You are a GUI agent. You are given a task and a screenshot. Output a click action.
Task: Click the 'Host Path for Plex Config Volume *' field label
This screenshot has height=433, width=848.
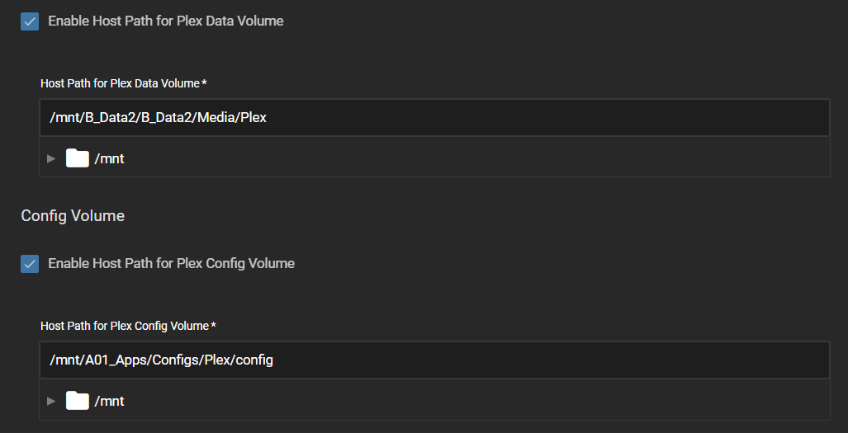128,326
